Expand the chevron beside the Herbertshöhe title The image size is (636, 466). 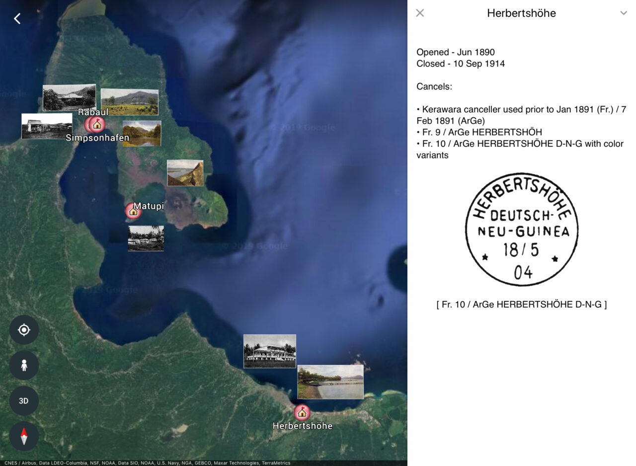(624, 13)
